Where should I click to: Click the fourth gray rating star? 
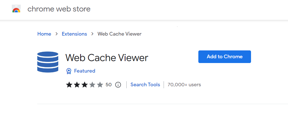(92, 85)
